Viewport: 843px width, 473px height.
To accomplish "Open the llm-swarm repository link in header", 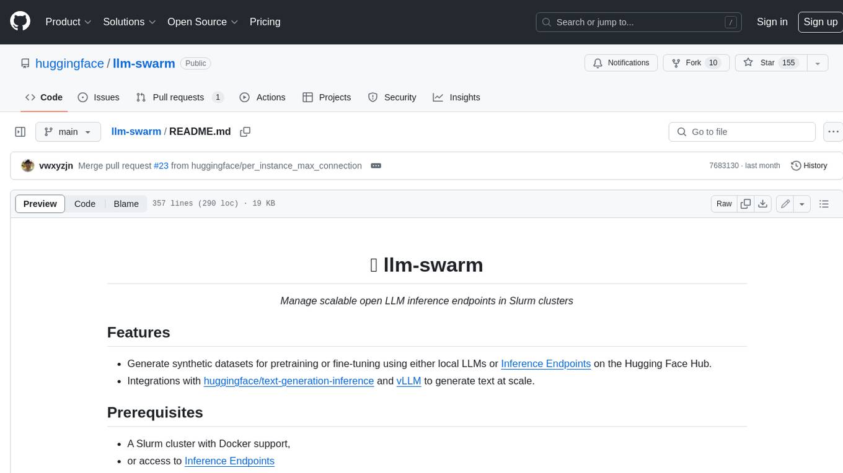I will [144, 63].
